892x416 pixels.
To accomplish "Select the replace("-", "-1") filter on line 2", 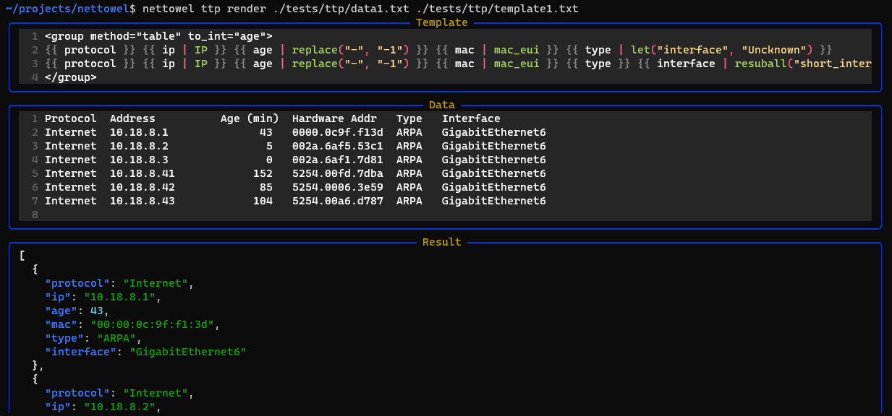I will [x=352, y=49].
